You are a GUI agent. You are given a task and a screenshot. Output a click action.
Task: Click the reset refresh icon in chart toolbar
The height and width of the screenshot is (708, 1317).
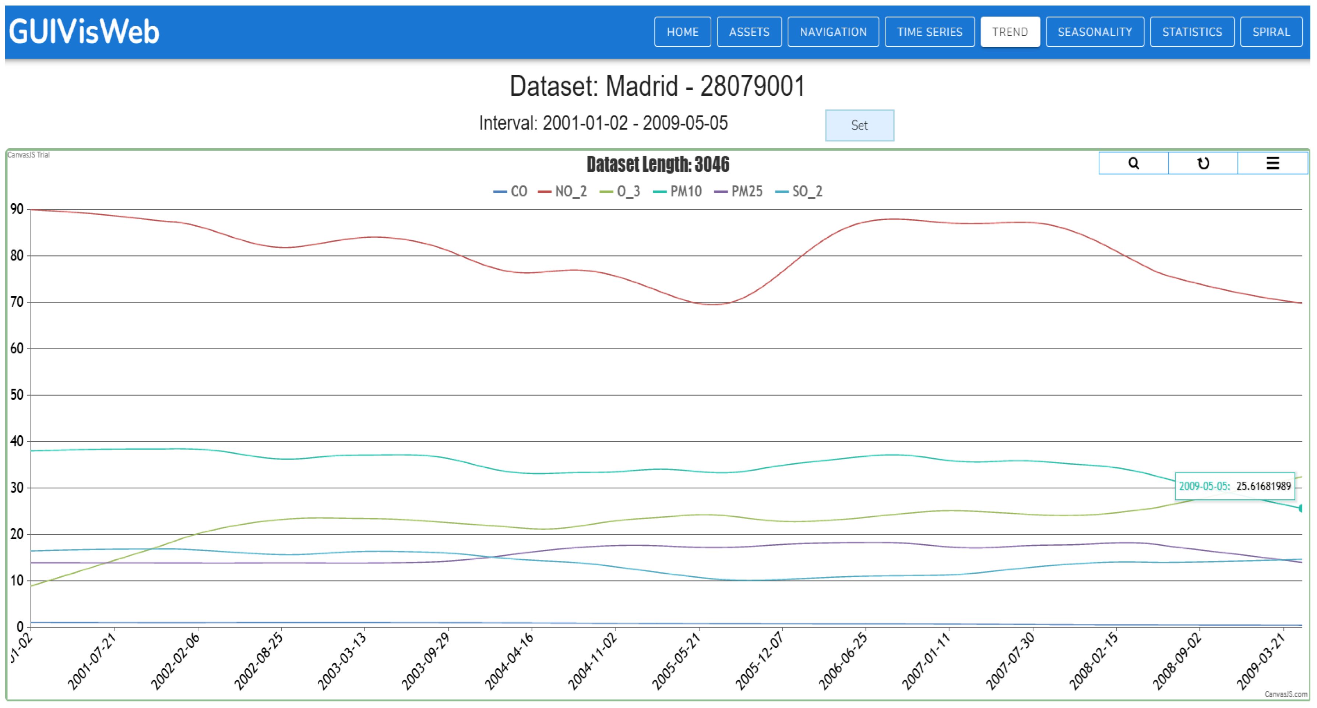coord(1202,163)
